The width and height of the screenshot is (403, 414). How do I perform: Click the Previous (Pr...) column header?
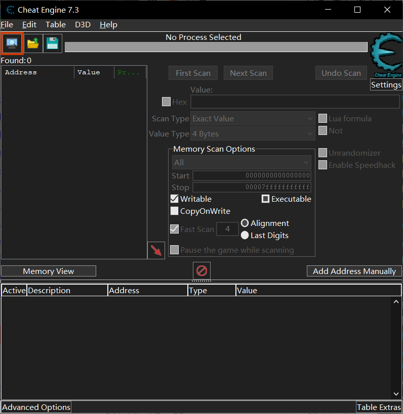tap(130, 72)
